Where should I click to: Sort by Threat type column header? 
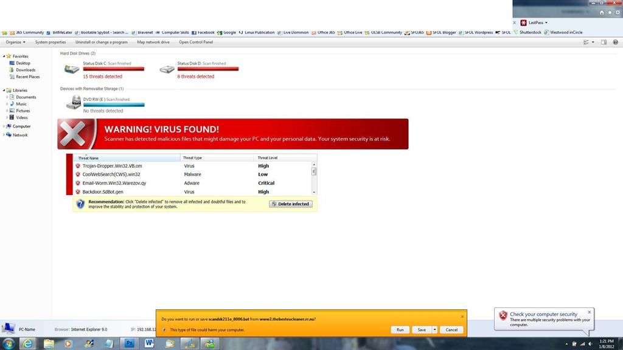coord(217,158)
